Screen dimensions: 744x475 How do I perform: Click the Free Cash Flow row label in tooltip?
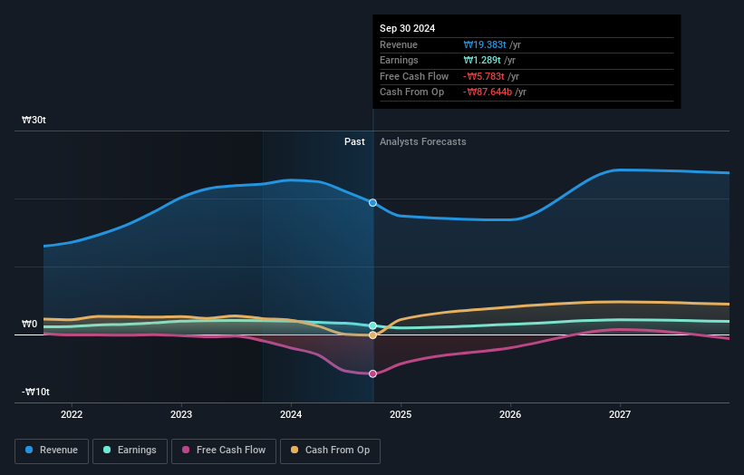414,76
